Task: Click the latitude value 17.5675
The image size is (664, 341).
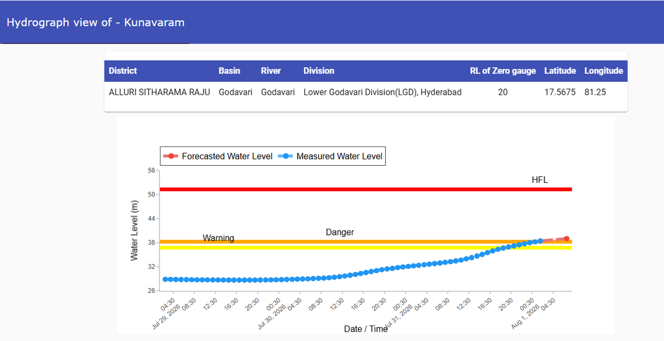Action: [x=560, y=92]
